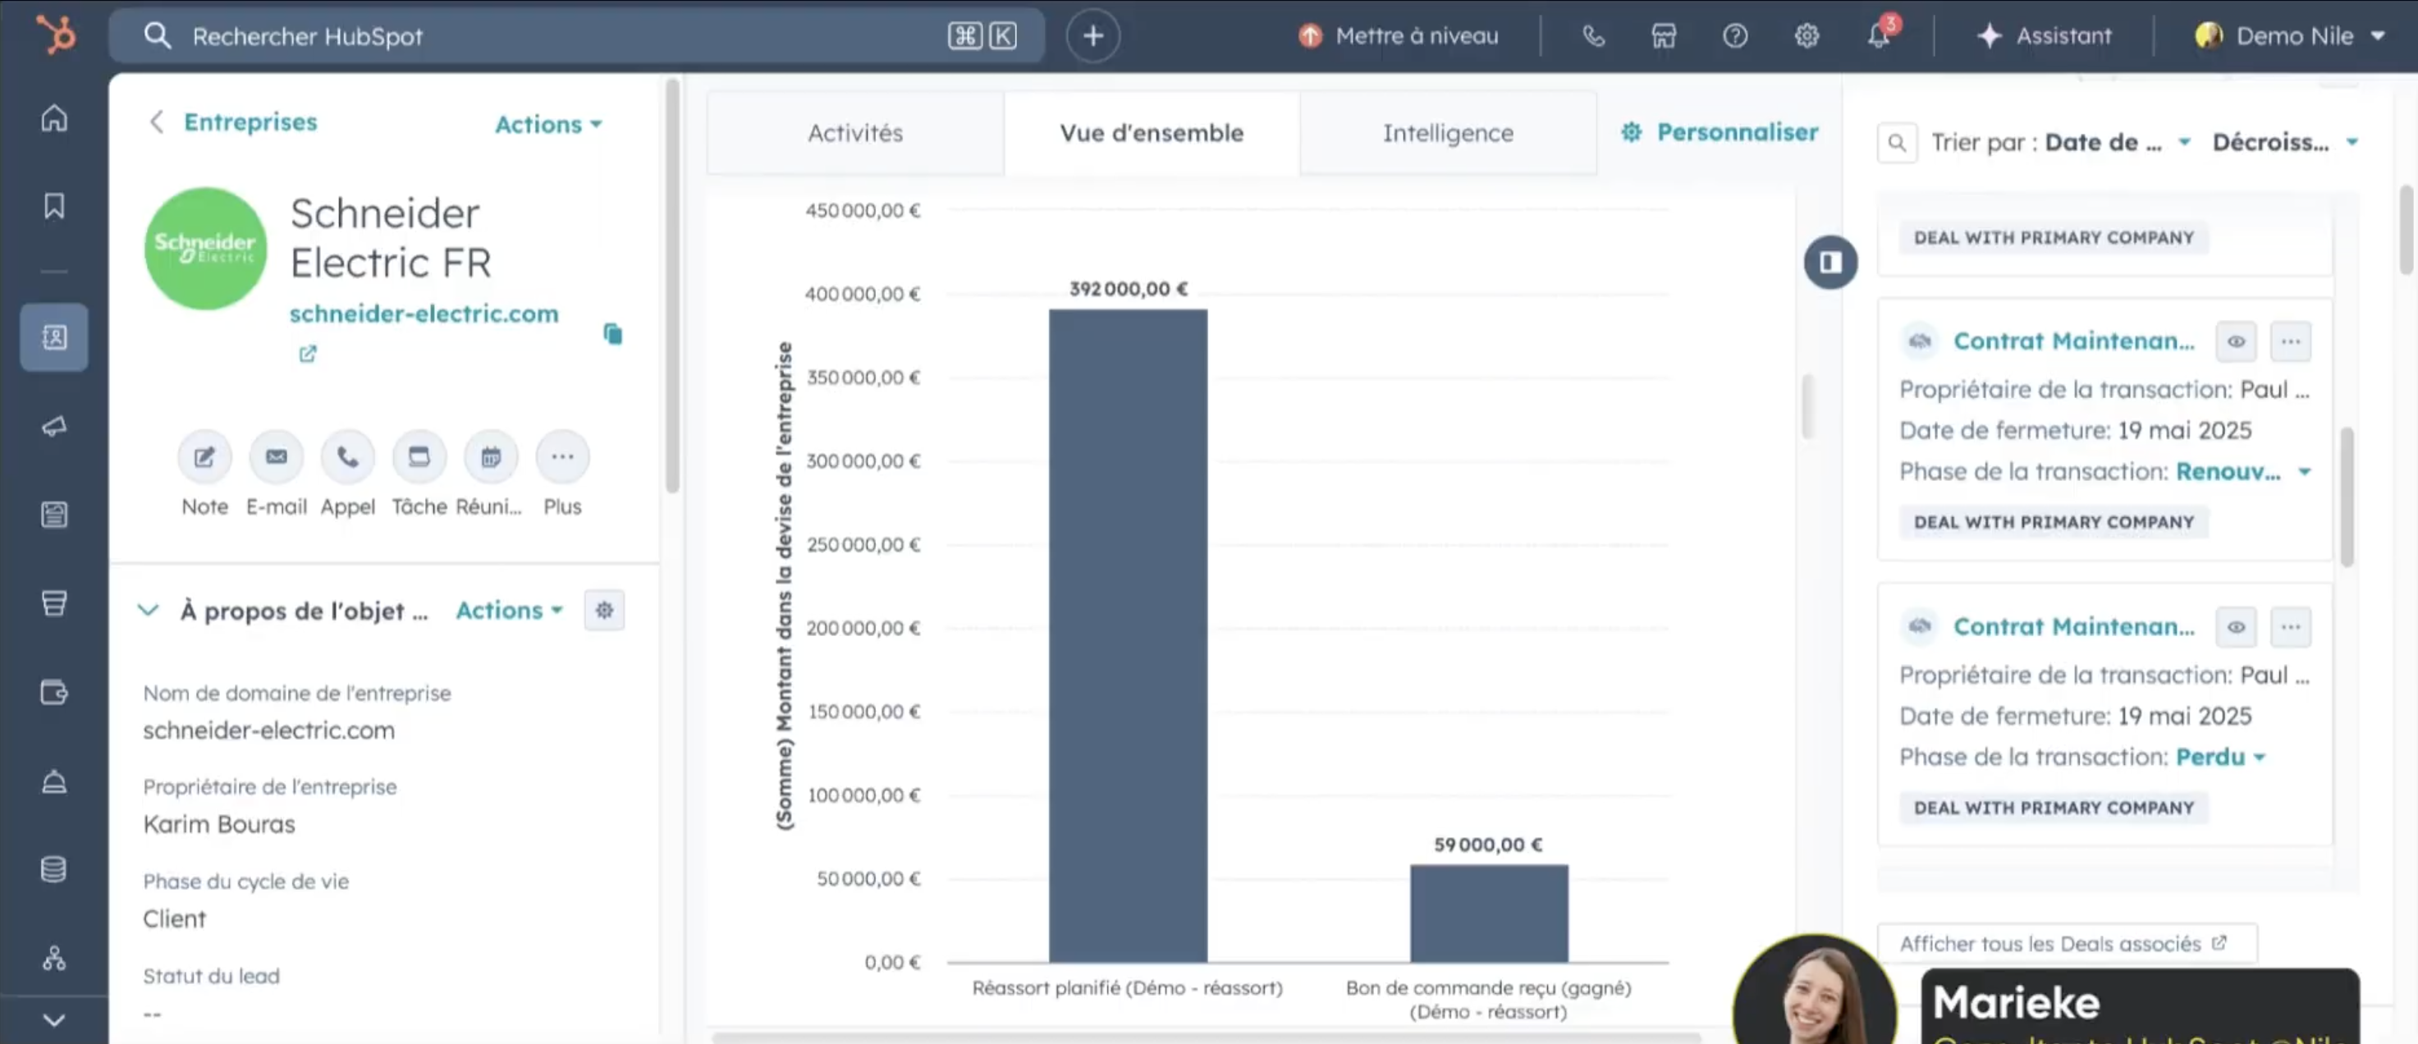Screen dimensions: 2418x1044
Task: Open the Perdu deal stage dropdown
Action: click(2221, 757)
